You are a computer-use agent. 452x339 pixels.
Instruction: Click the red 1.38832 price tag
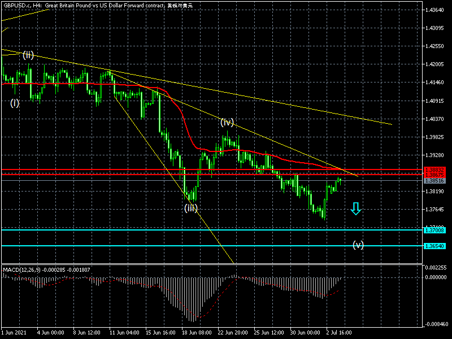click(x=434, y=170)
